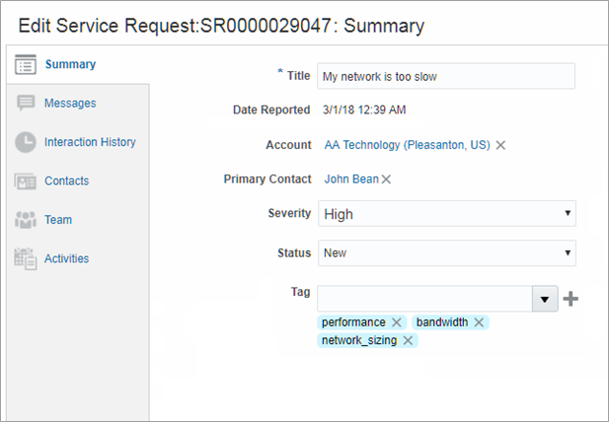Click the Activities calendar icon
The image size is (609, 422).
click(26, 258)
